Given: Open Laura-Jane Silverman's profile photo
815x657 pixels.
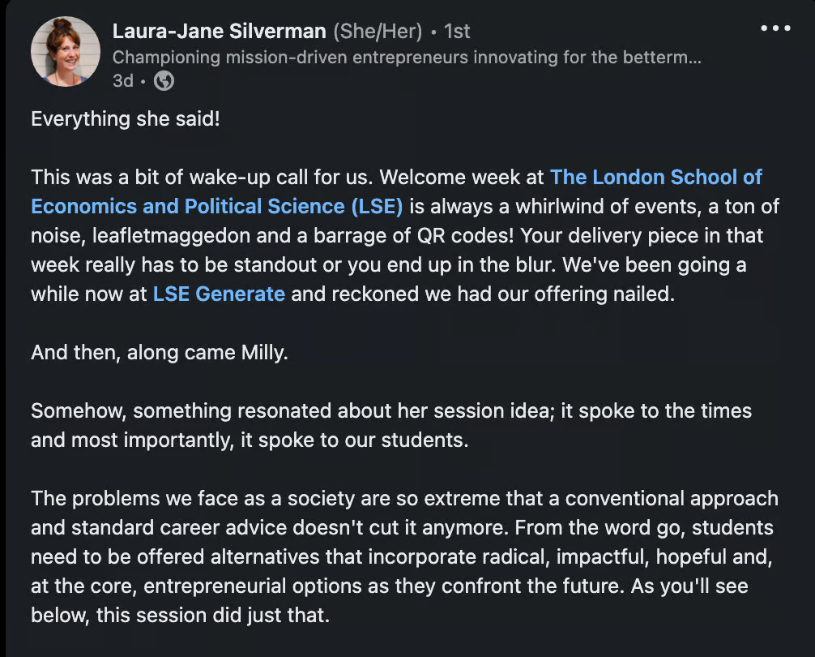Looking at the screenshot, I should (65, 49).
